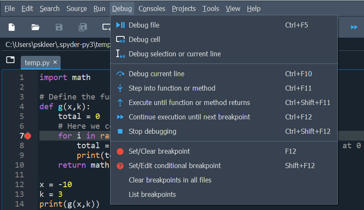Open the Projects menu

pos(183,8)
